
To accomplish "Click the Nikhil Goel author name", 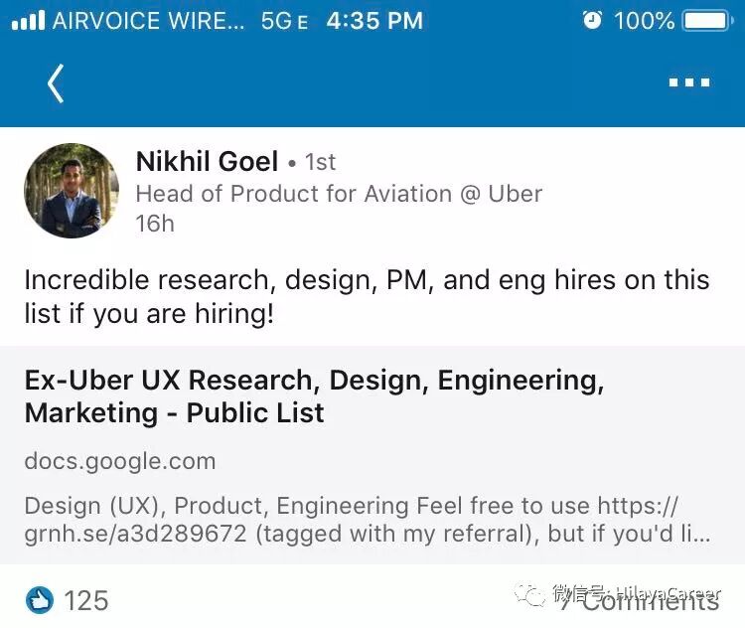I will tap(207, 161).
